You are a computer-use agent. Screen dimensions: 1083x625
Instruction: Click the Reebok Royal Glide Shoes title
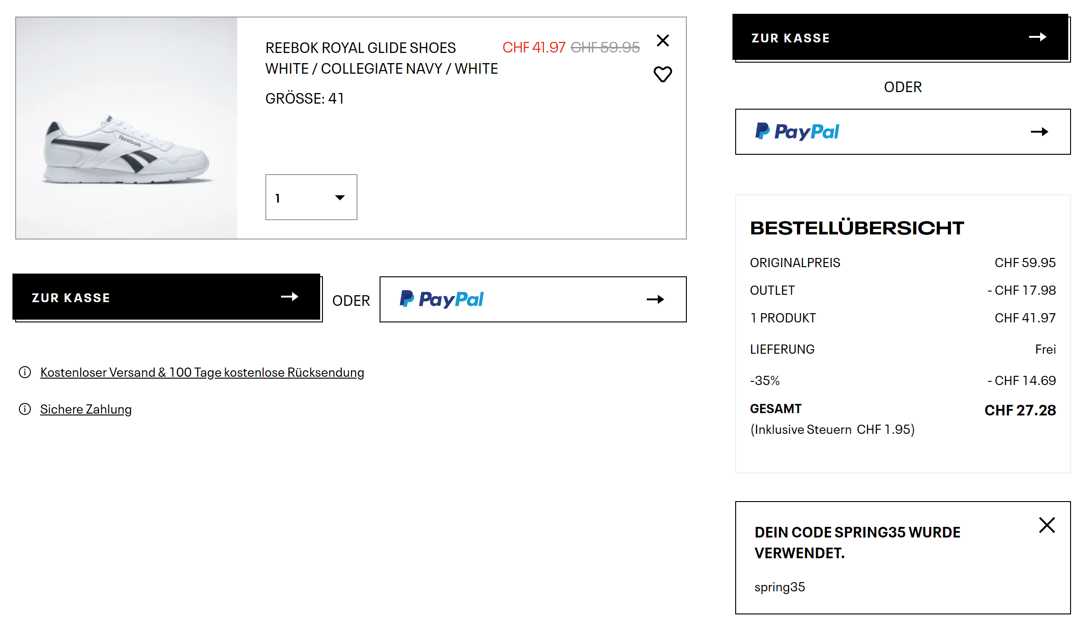pyautogui.click(x=360, y=48)
